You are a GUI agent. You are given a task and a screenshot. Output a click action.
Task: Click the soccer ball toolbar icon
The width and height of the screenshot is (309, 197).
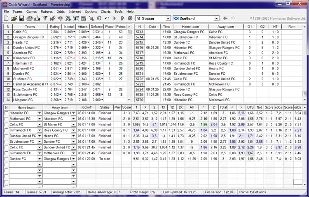click(130, 19)
